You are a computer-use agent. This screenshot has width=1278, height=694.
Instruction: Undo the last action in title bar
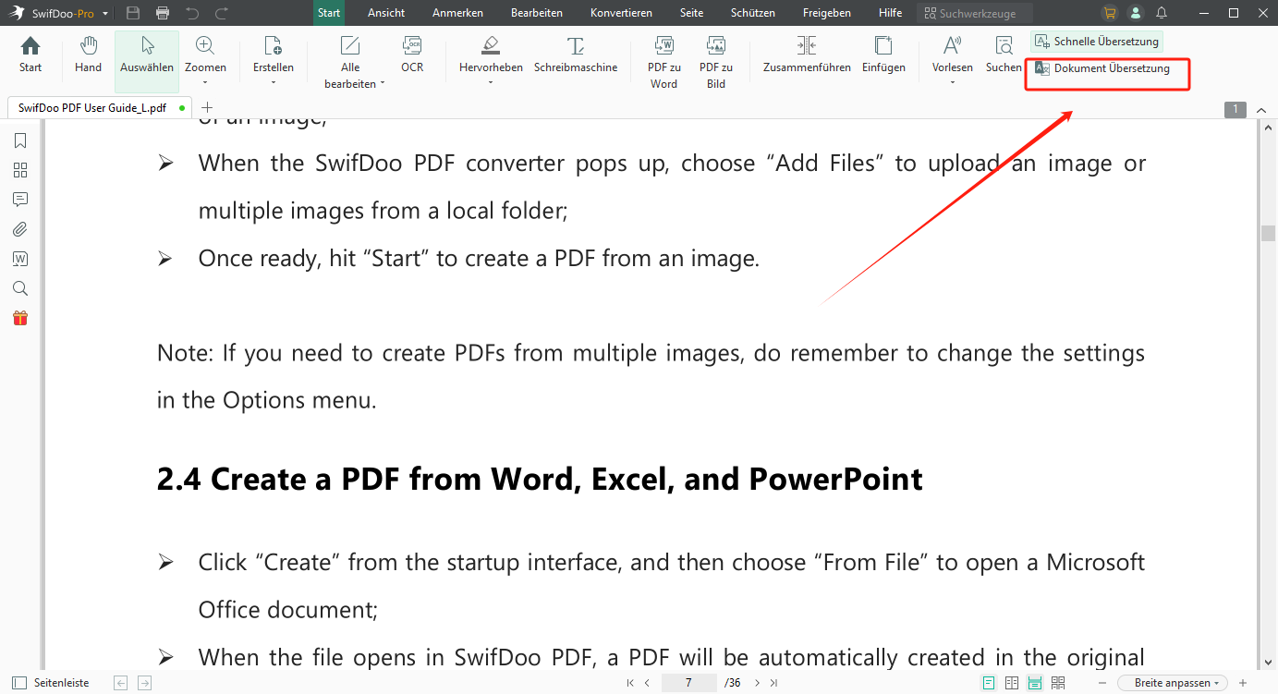pos(192,13)
